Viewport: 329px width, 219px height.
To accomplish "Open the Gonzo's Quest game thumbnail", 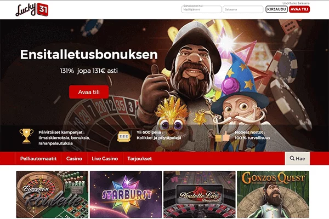I will coord(273,194).
